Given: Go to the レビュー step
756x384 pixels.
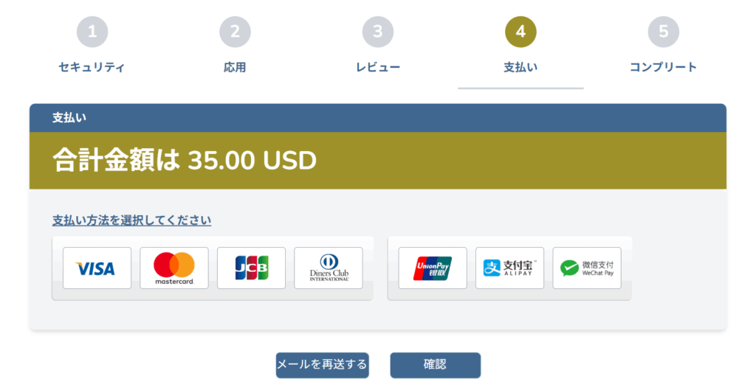Looking at the screenshot, I should click(378, 67).
